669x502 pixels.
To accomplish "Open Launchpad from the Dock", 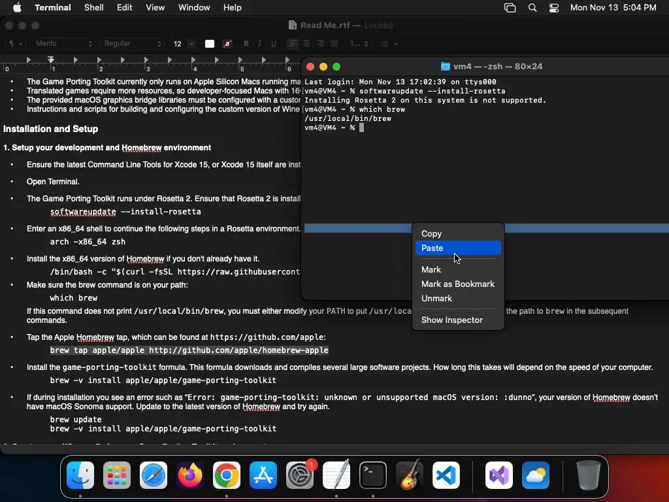I will click(x=116, y=475).
